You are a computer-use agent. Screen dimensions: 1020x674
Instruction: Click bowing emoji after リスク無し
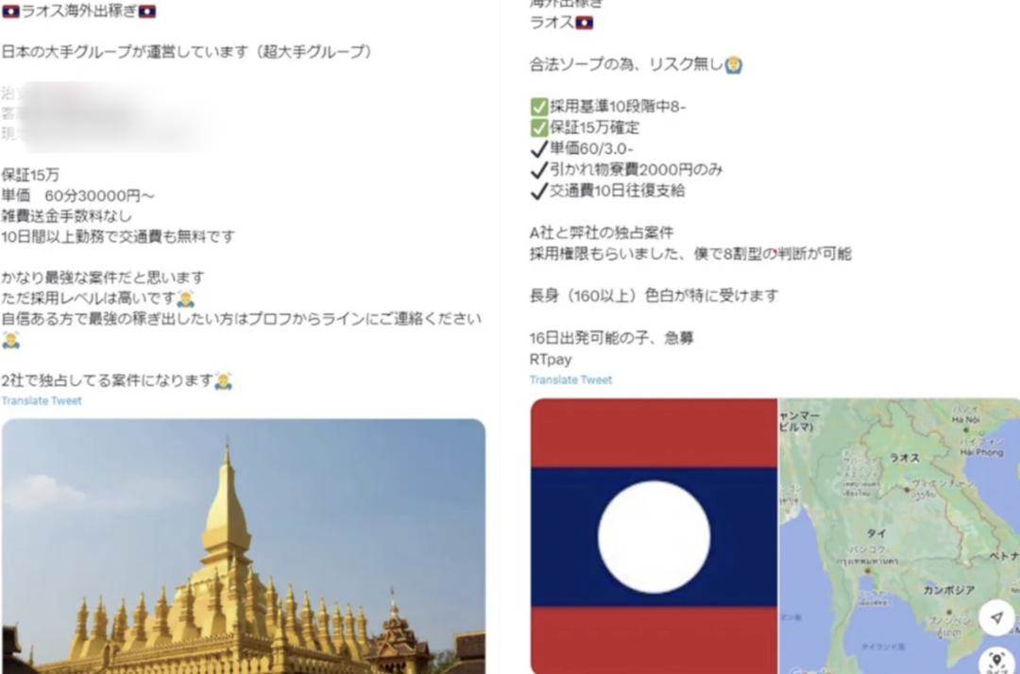tap(734, 65)
